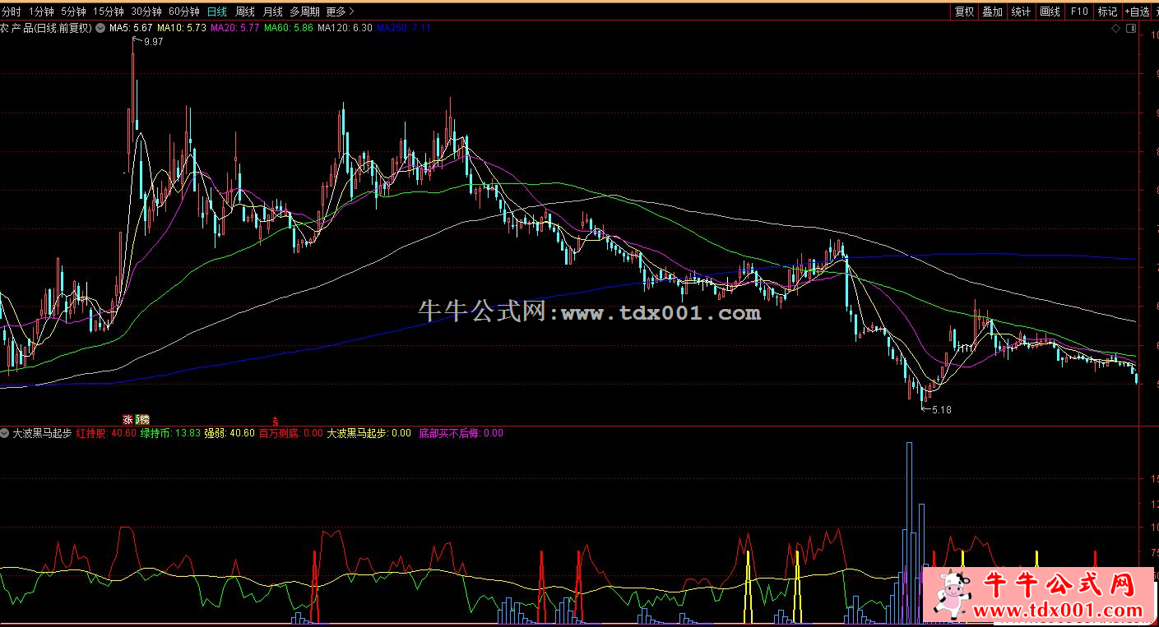1159x627 pixels.
Task: Click the 底部买不后悔: 0.00 value
Action: (x=461, y=433)
